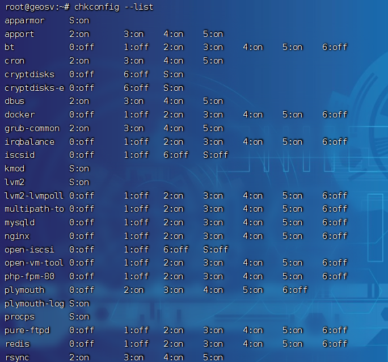
Task: Click the service name 'rsync'
Action: tap(17, 357)
